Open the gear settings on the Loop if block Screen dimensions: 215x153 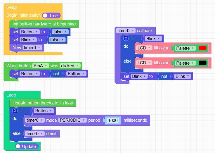[x=15, y=111]
